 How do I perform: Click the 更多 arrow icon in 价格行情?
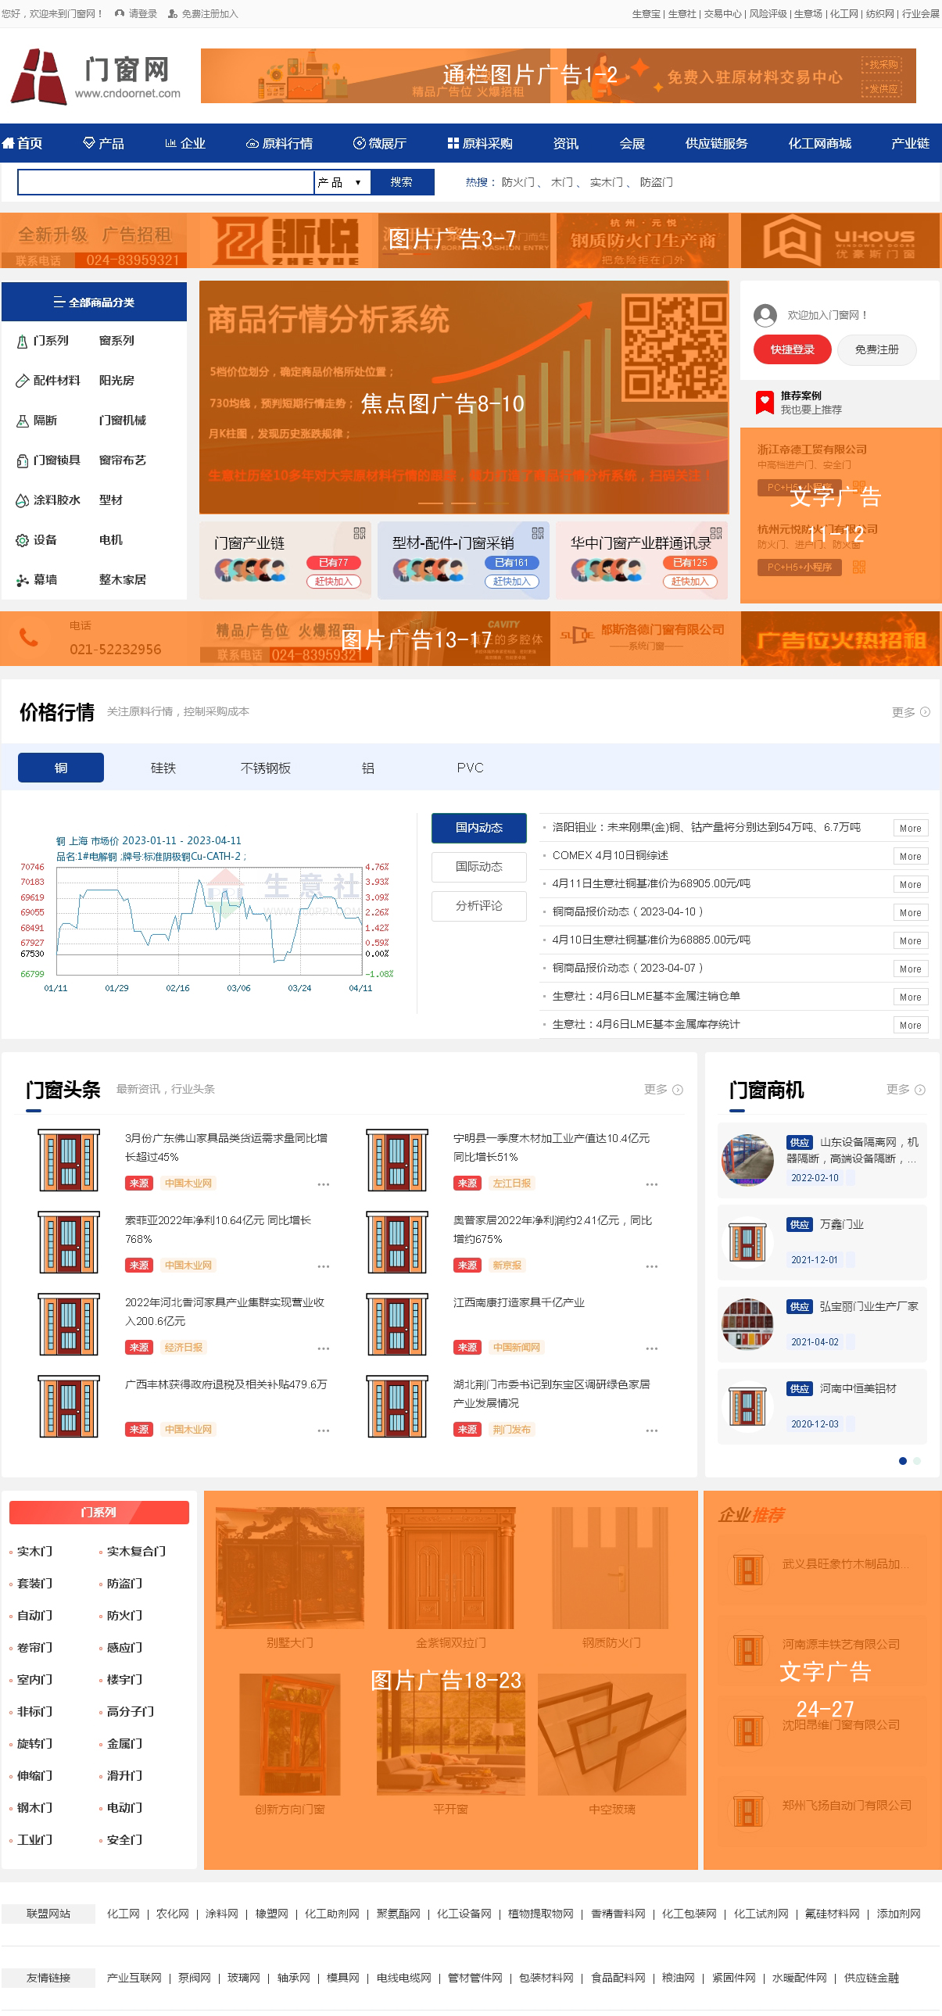pyautogui.click(x=925, y=712)
